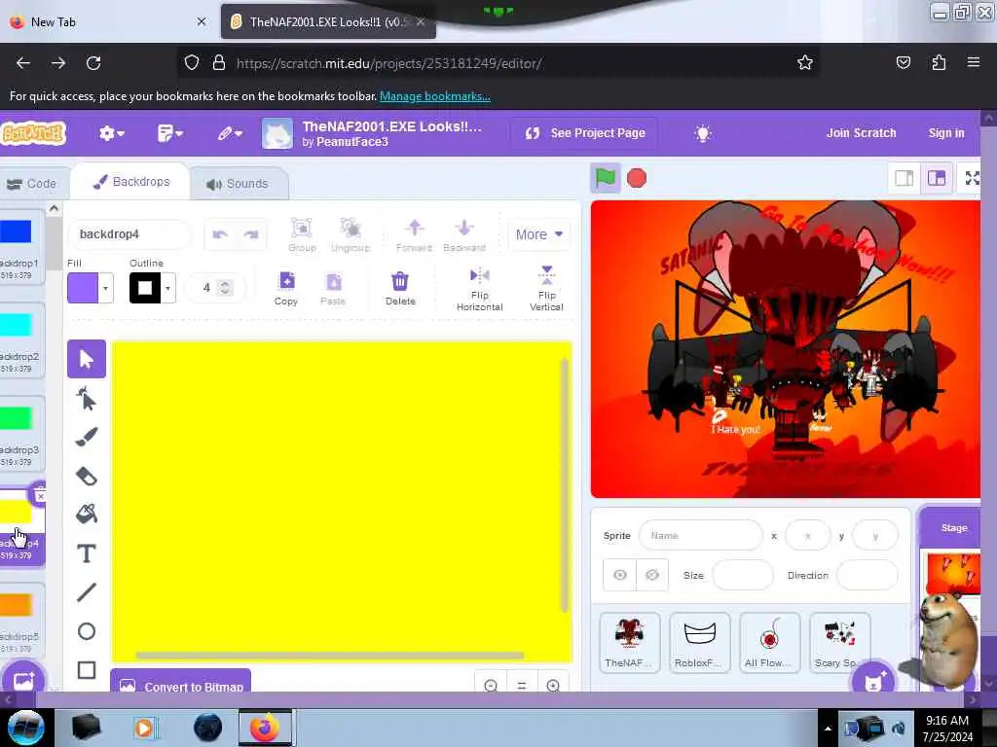Flip Vertical the selection
The image size is (997, 747).
point(547,289)
